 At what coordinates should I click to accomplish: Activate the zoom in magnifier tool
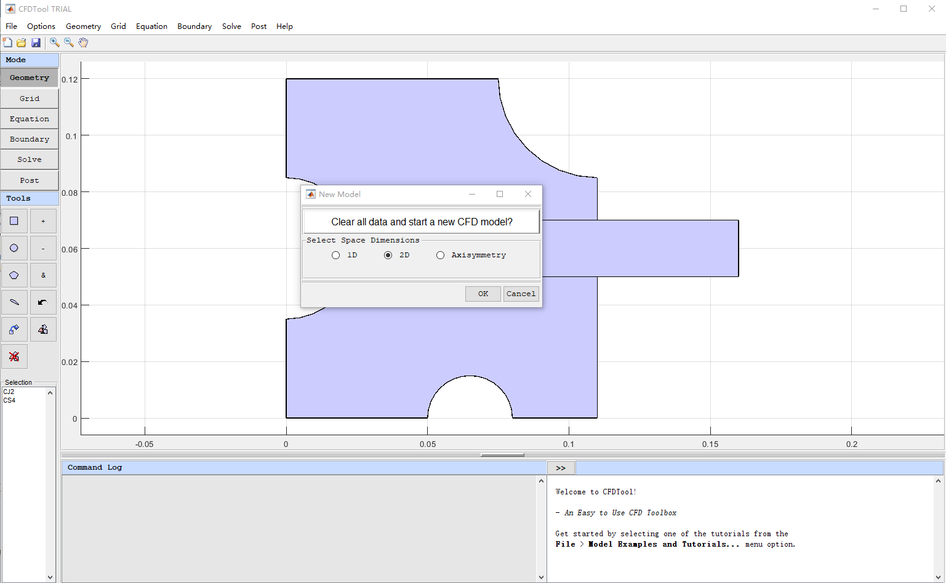pos(54,42)
